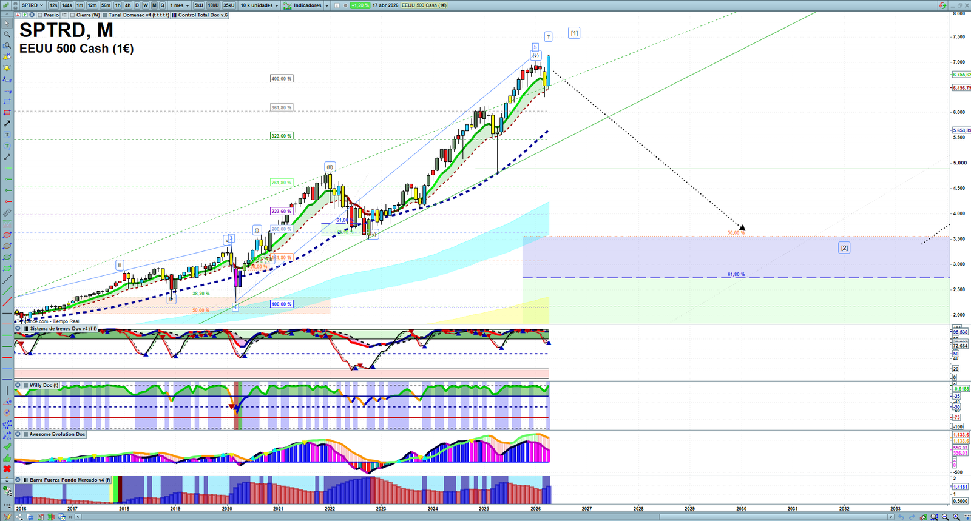Switch to the 4h timeframe

127,5
